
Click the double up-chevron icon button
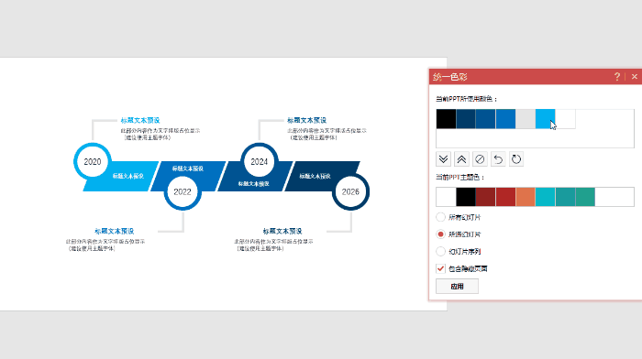tap(461, 159)
